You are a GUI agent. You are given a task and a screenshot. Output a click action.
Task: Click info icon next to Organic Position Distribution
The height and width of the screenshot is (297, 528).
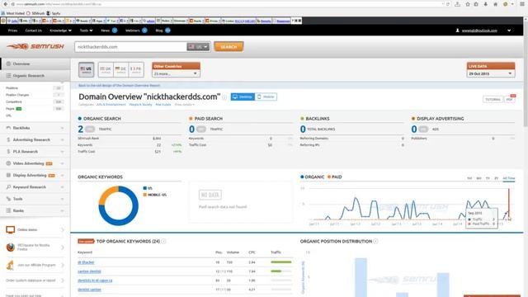tap(376, 241)
